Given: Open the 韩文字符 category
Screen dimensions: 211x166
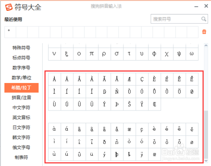Looking at the screenshot, I should coord(21,138).
